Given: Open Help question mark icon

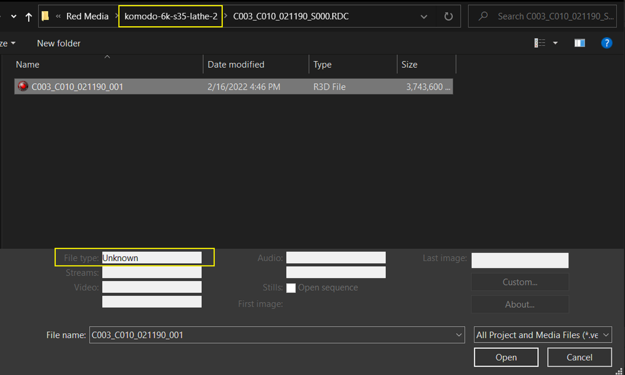Looking at the screenshot, I should coord(606,43).
